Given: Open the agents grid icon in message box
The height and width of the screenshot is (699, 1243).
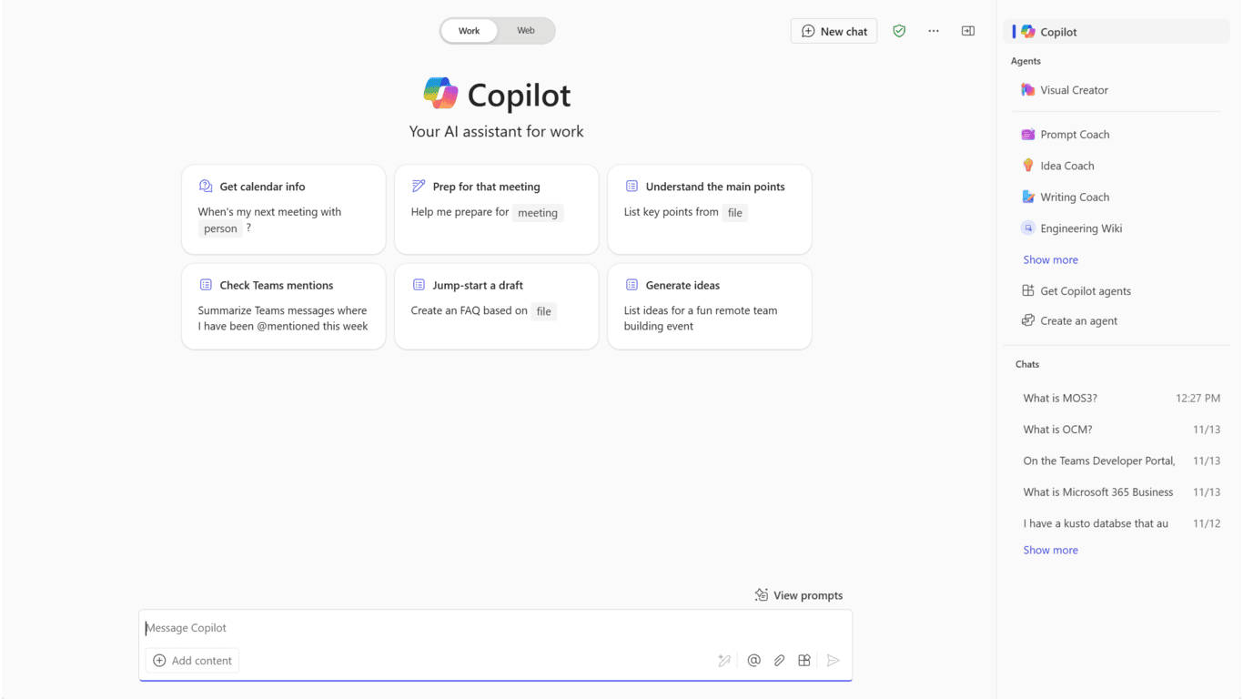Looking at the screenshot, I should (804, 661).
